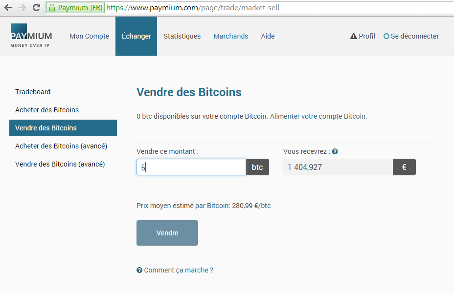Open the Mon Compte menu

tap(89, 36)
